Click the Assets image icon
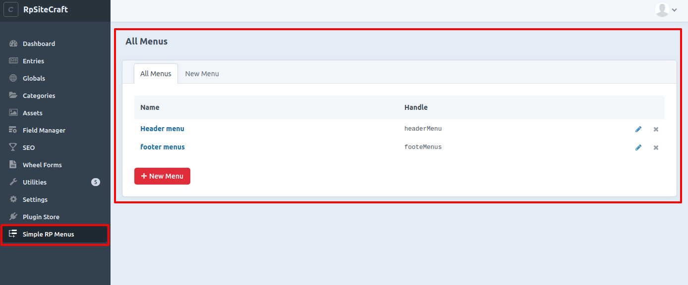This screenshot has height=285, width=688. point(13,113)
